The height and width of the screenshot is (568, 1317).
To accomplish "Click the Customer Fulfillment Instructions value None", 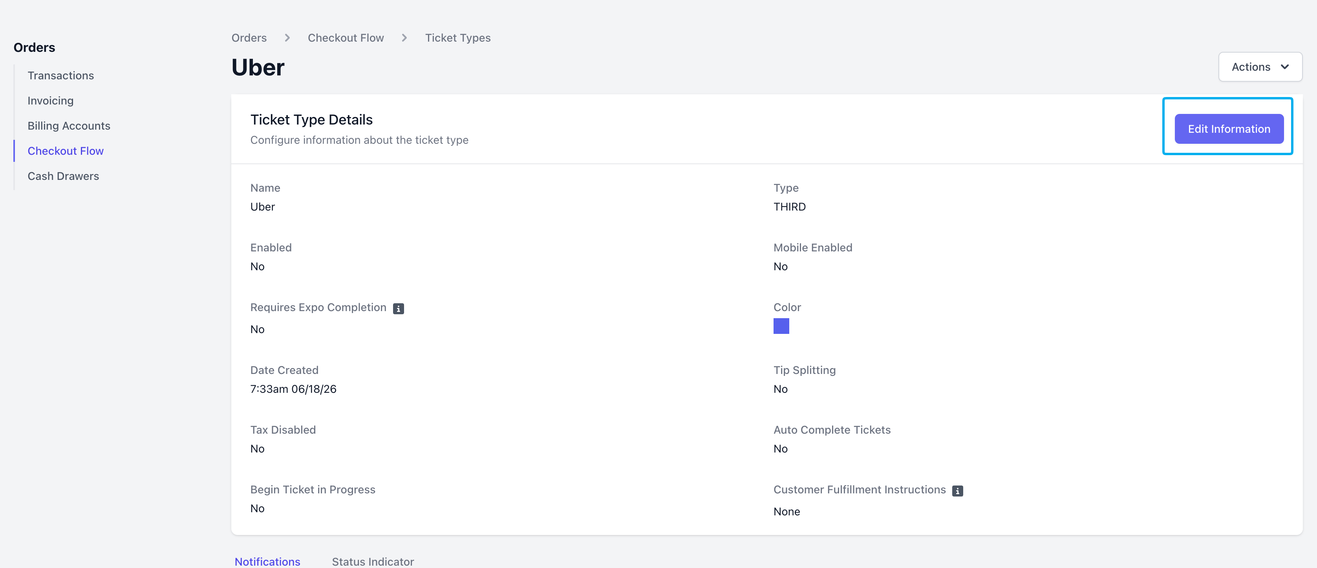I will (787, 512).
